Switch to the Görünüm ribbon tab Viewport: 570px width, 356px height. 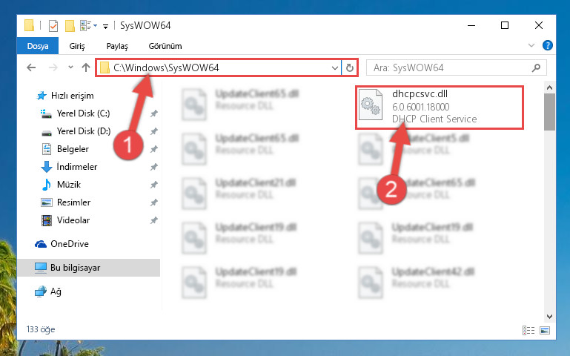pyautogui.click(x=165, y=46)
